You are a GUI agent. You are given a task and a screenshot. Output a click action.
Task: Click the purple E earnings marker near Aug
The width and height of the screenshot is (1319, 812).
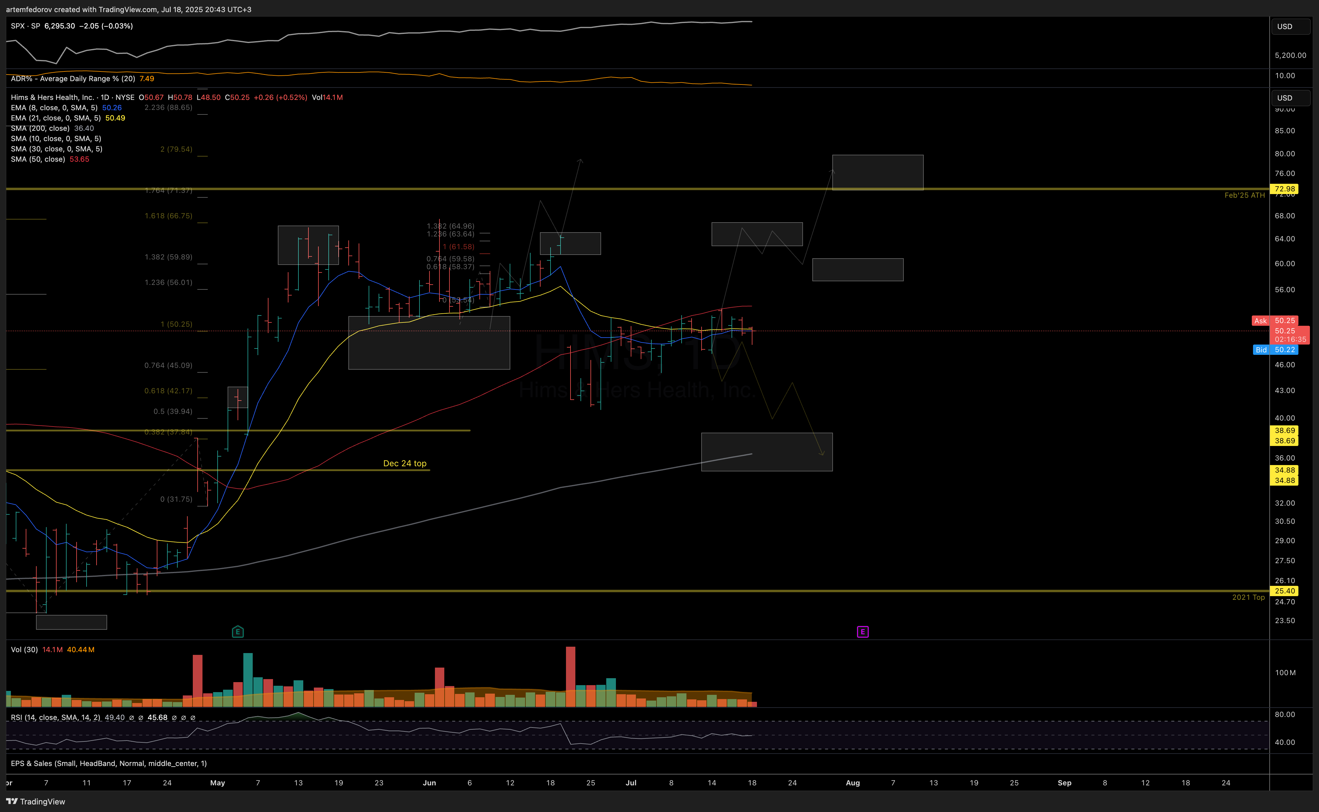tap(863, 632)
